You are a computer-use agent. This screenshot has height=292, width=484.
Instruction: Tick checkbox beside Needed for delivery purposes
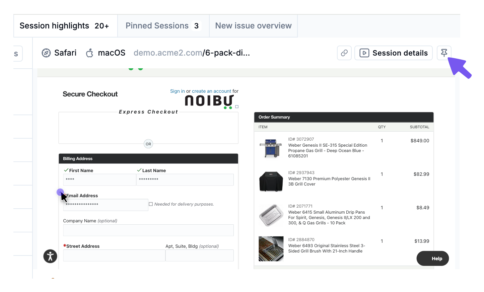151,204
